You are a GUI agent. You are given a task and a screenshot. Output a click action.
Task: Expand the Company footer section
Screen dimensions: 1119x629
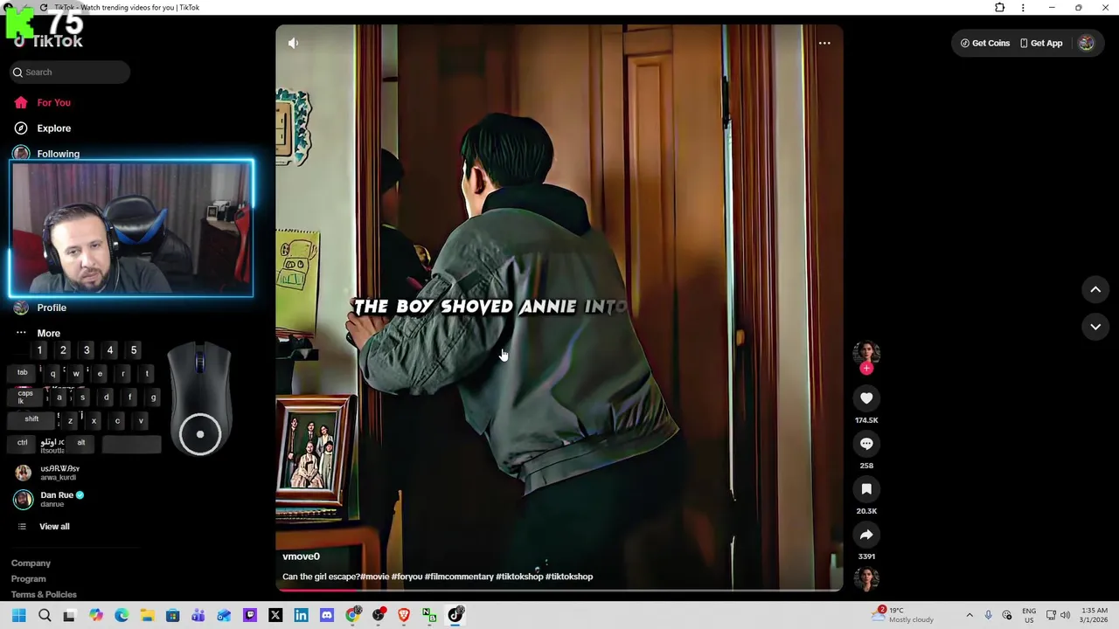[x=31, y=563]
